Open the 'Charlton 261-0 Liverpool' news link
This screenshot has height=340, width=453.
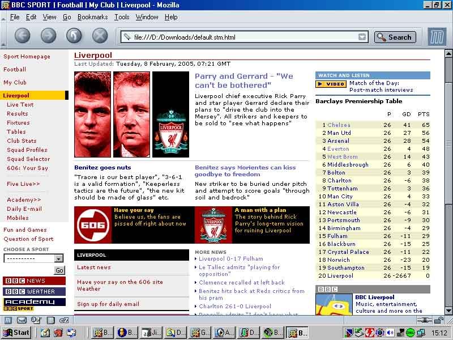pos(235,306)
